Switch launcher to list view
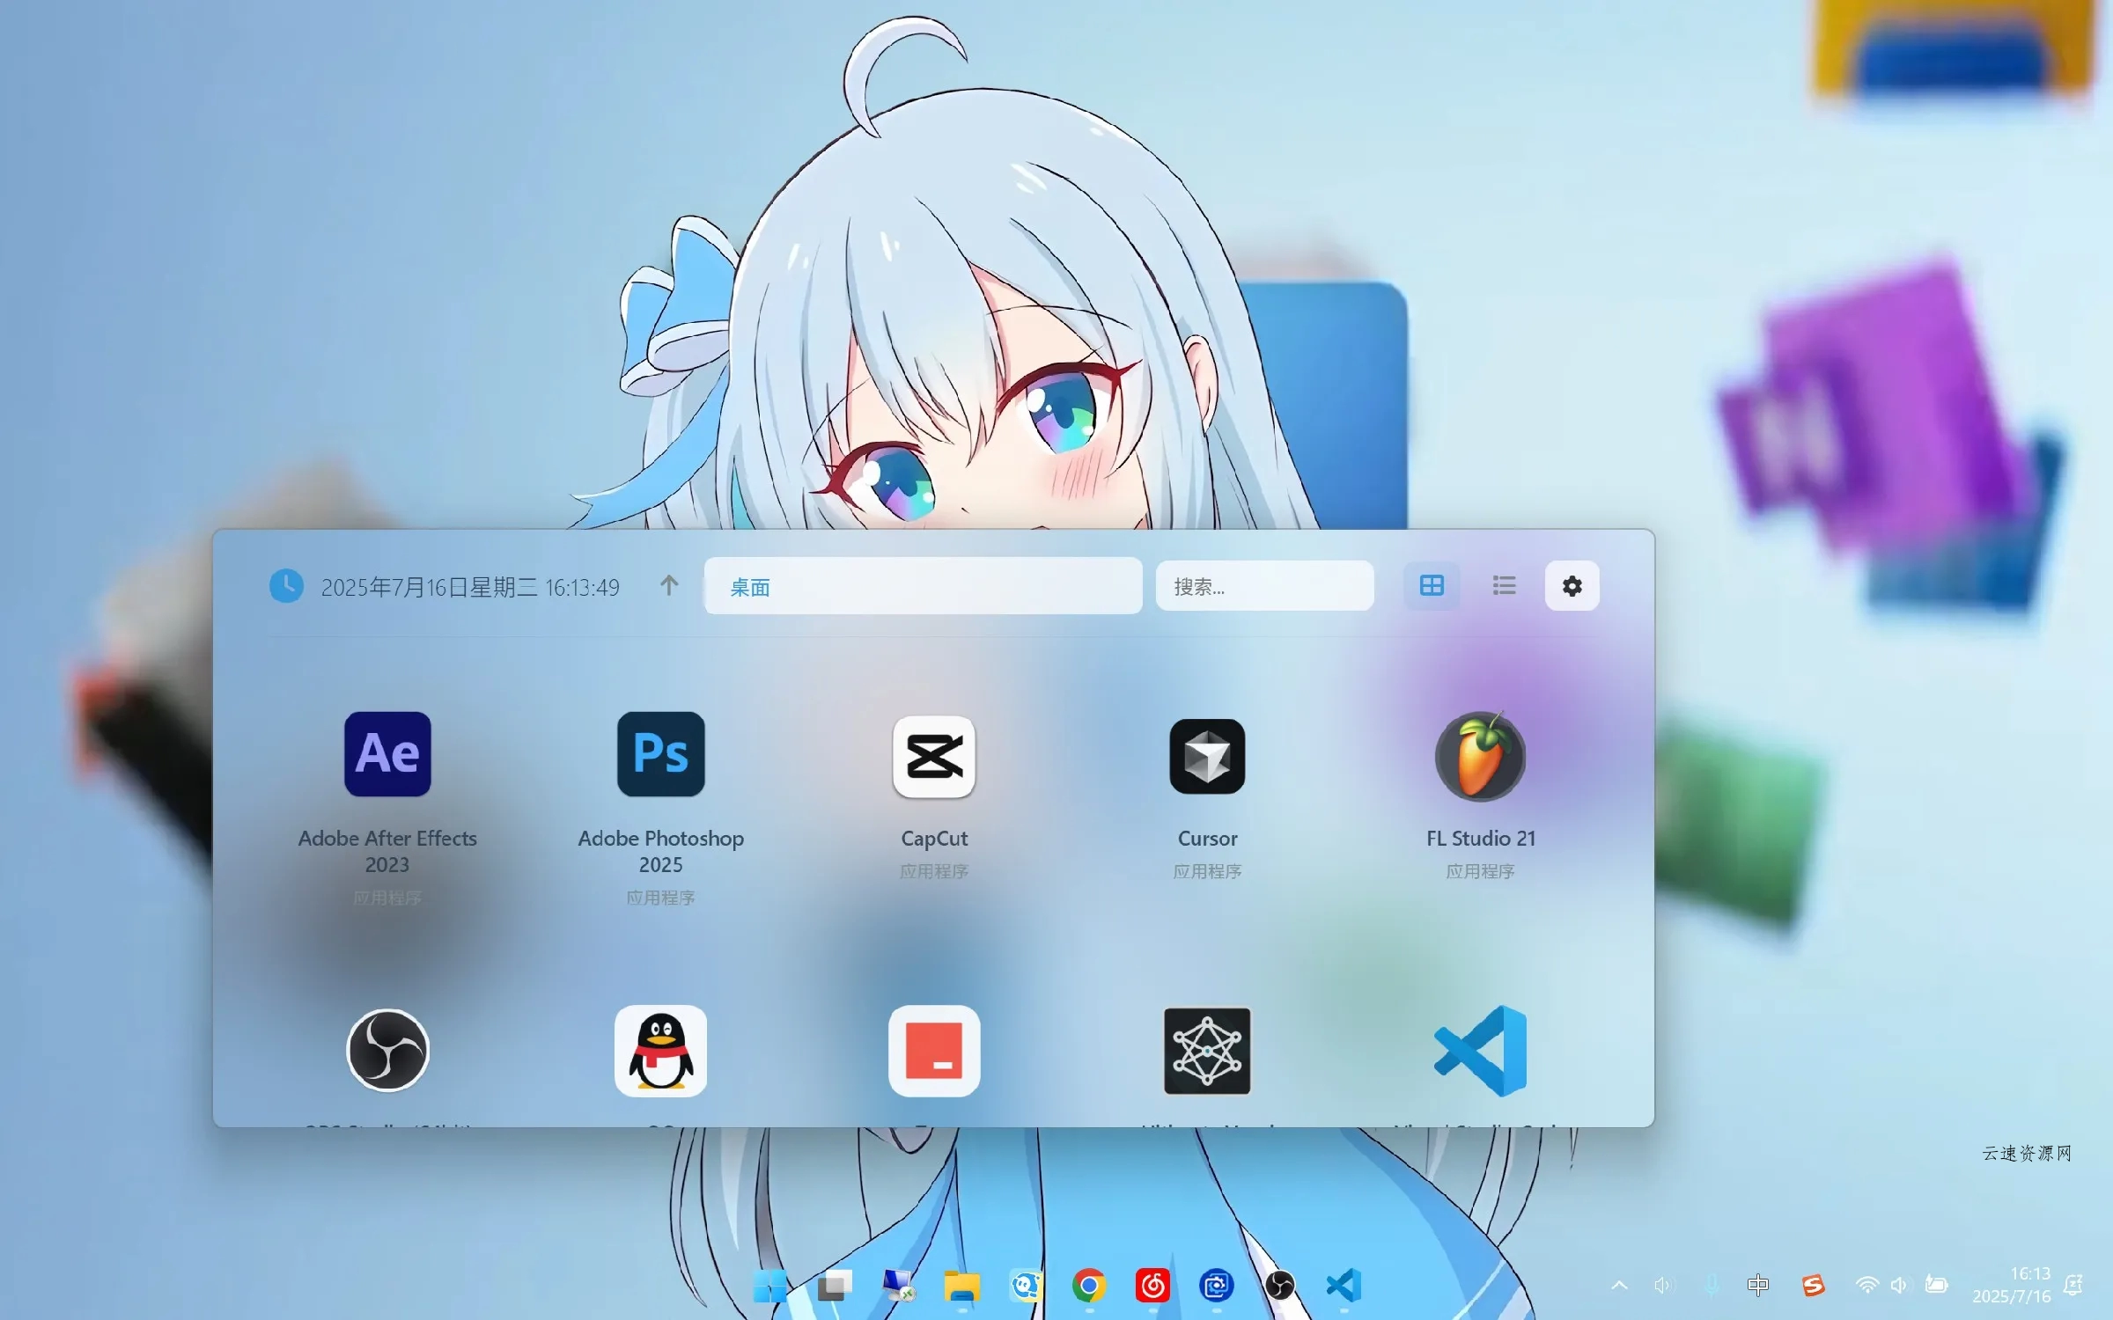The image size is (2113, 1320). 1504,586
